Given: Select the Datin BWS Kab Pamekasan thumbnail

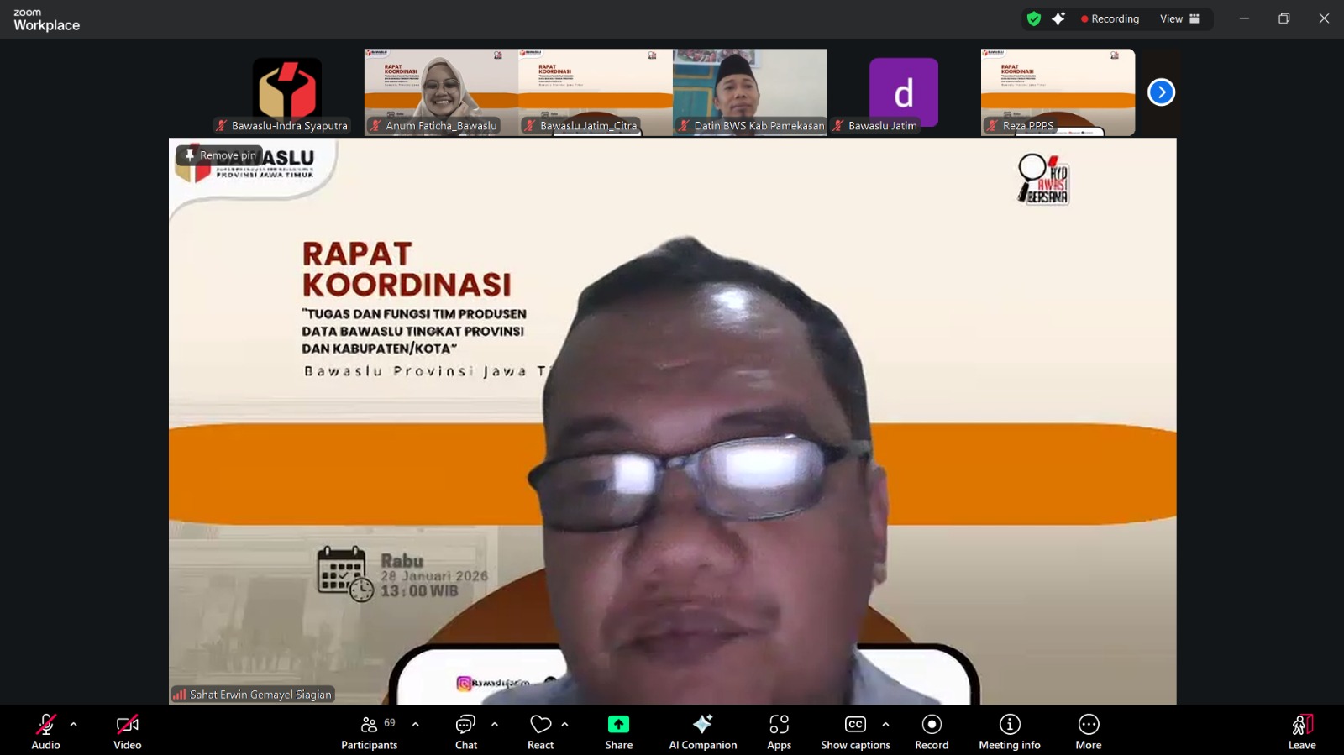Looking at the screenshot, I should tap(749, 92).
